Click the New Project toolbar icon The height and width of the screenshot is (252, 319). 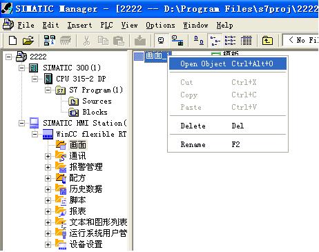click(x=12, y=41)
